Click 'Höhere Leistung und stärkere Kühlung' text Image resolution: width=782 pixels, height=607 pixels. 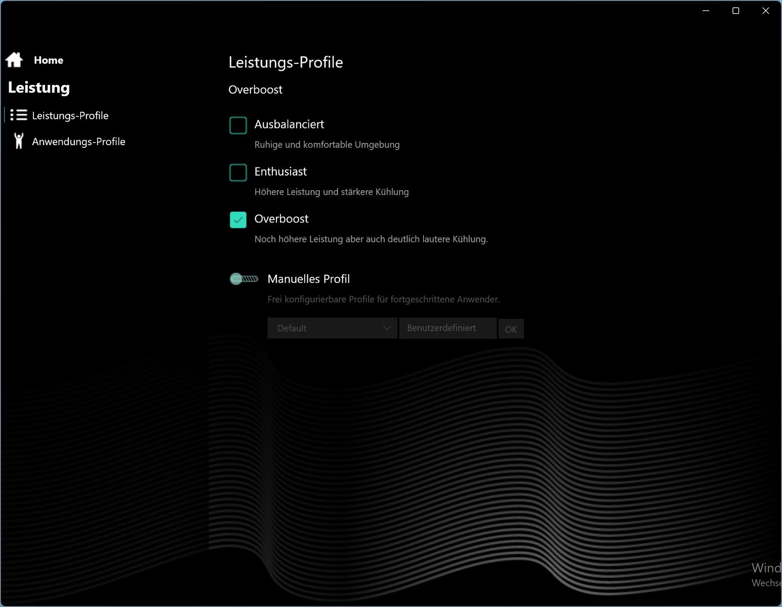coord(332,192)
